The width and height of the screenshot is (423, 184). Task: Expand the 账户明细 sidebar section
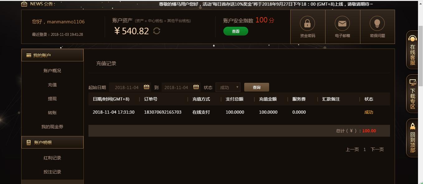pos(52,142)
